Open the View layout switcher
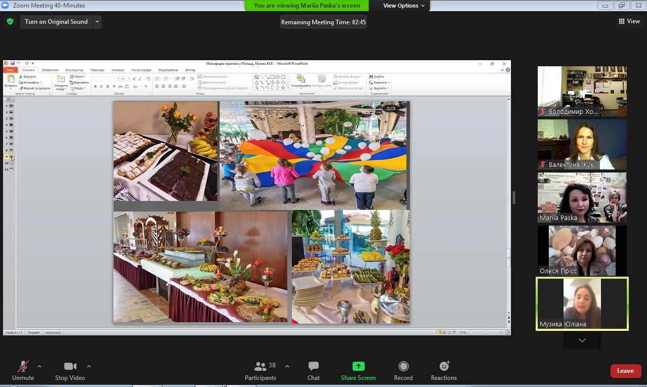Viewport: 647px width, 387px height. (x=629, y=21)
